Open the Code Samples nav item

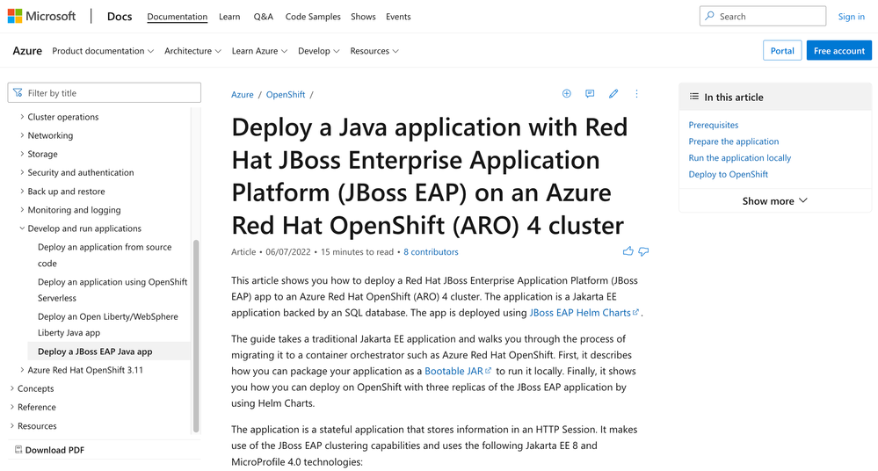[313, 16]
